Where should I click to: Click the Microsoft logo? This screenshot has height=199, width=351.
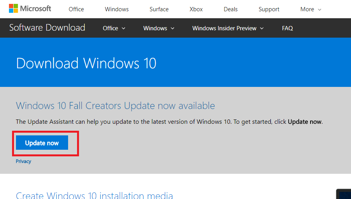(x=30, y=9)
